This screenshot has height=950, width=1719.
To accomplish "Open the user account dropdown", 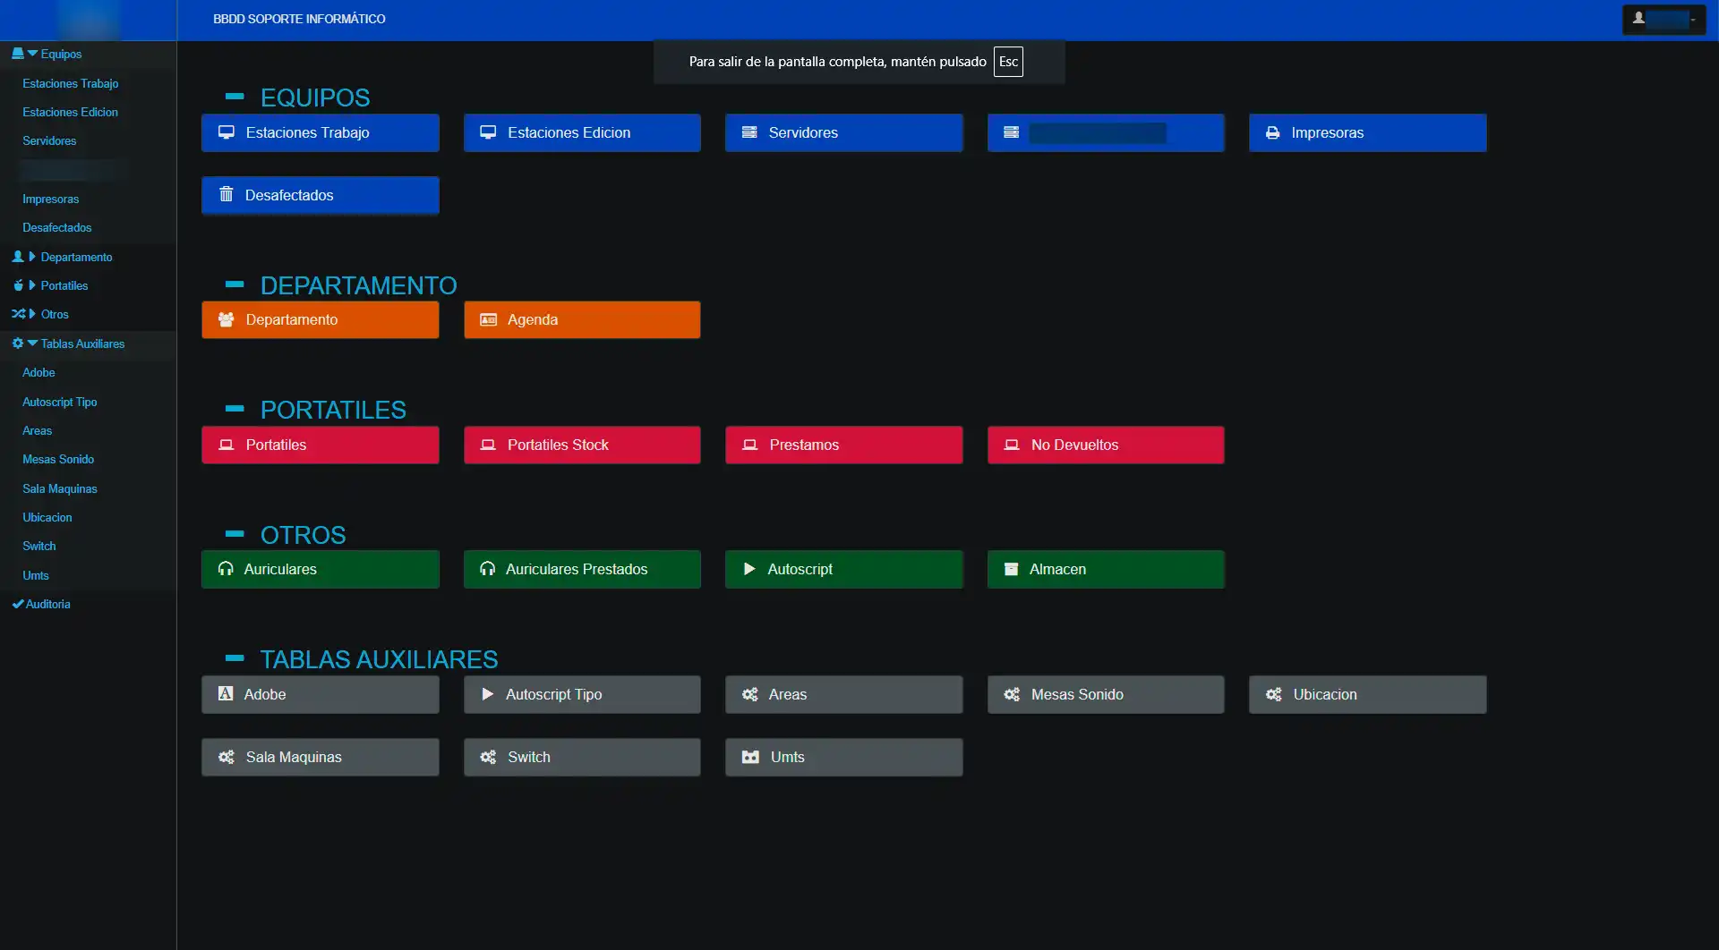I will pyautogui.click(x=1663, y=19).
